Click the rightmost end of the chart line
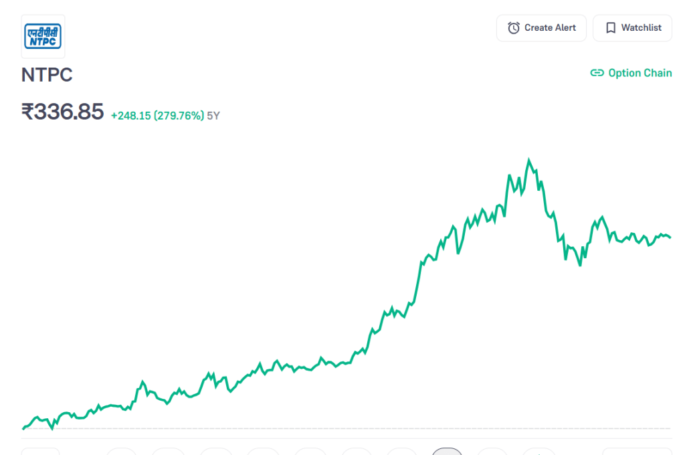685x455 pixels. 670,237
